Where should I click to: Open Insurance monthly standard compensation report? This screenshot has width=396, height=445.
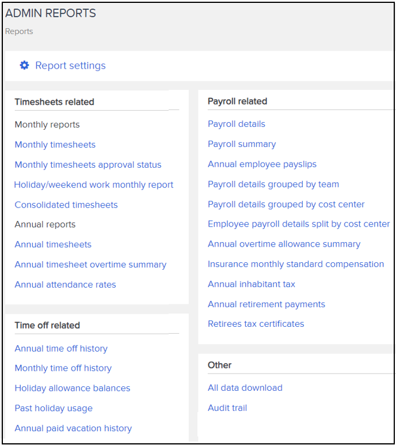296,264
